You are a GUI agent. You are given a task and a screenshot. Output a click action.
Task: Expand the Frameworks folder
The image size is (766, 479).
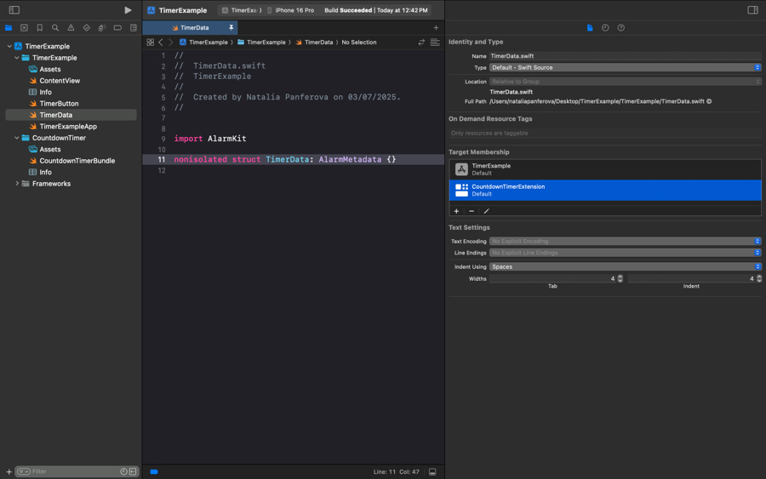click(17, 184)
